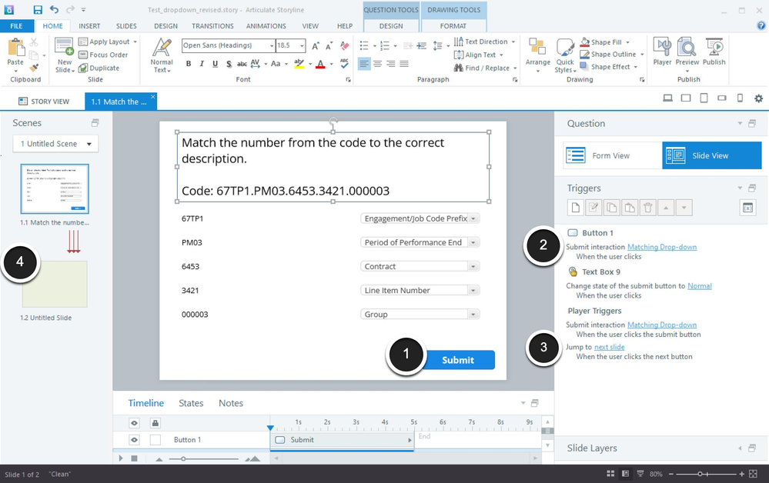Delete selected trigger with trash icon
This screenshot has height=483, width=769.
coord(647,208)
